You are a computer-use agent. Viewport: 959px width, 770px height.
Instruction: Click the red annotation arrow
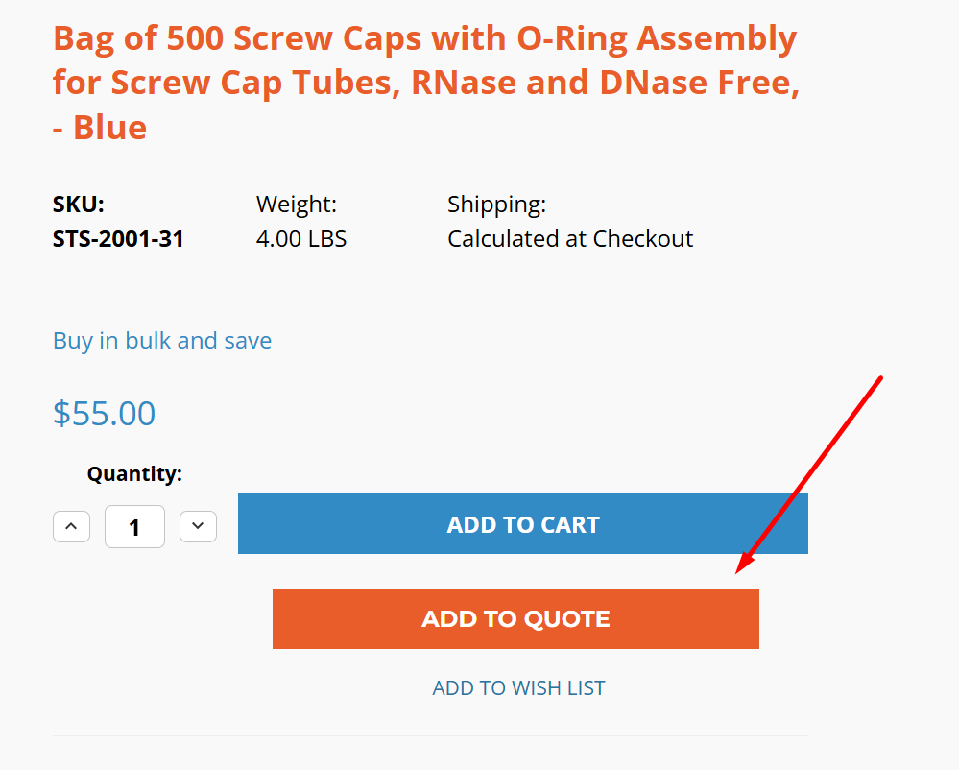click(x=808, y=475)
